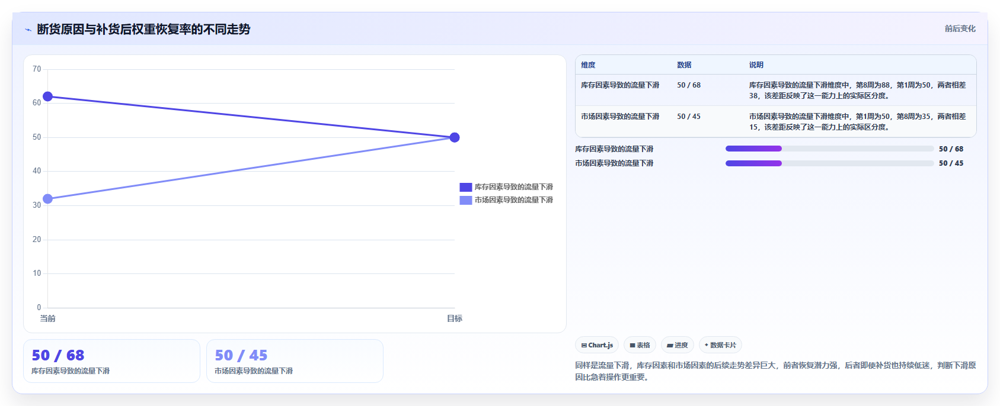Toggle the 库存因素导致的流量下滑 legend swatch
The image size is (1000, 406).
[x=466, y=187]
